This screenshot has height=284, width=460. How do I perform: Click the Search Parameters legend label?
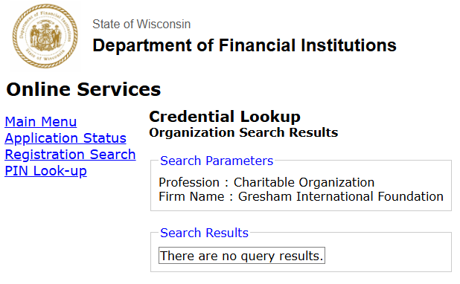(x=217, y=161)
